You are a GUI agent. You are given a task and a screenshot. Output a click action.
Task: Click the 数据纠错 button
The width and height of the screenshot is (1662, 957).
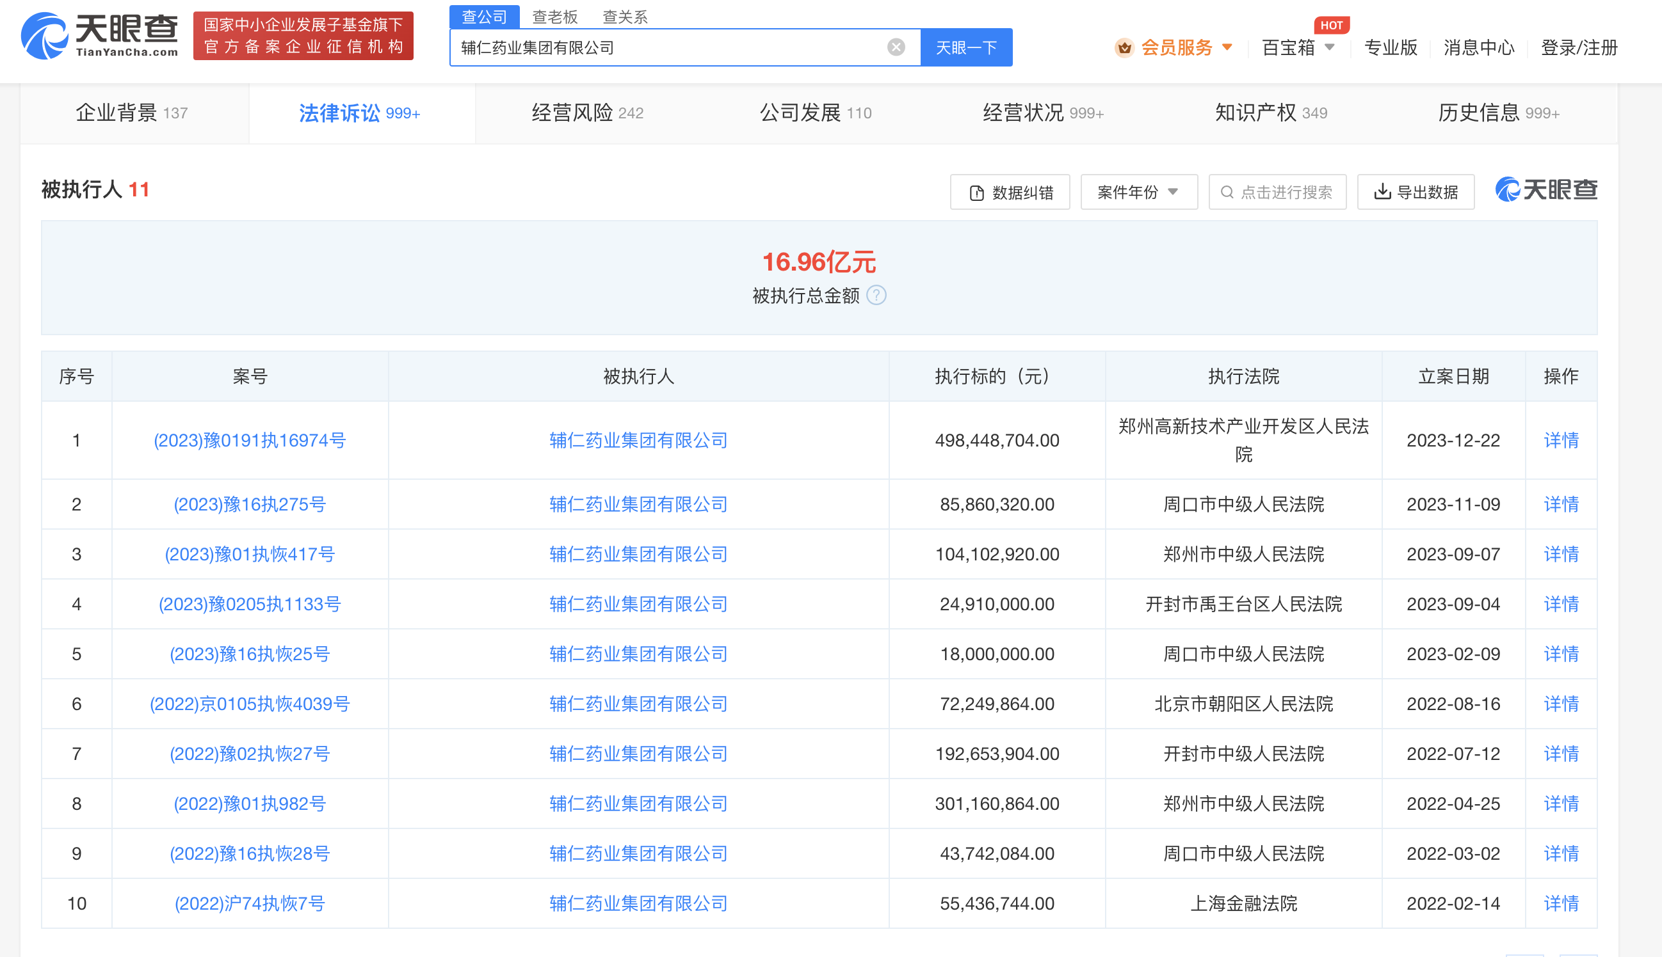click(x=1010, y=192)
